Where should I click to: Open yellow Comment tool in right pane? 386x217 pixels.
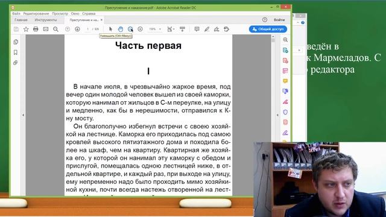(285, 81)
